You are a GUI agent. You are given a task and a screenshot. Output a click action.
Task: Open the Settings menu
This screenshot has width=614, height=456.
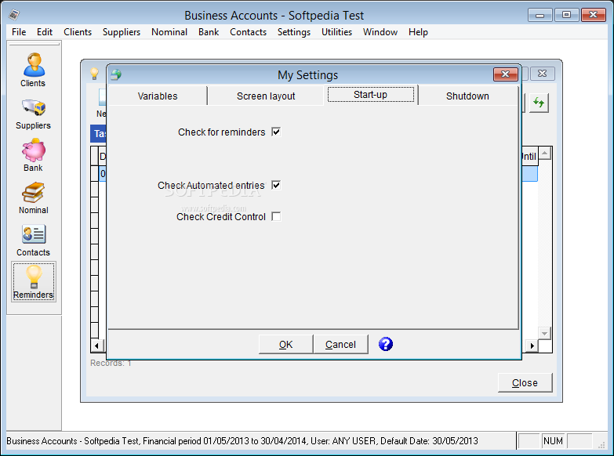pyautogui.click(x=294, y=32)
